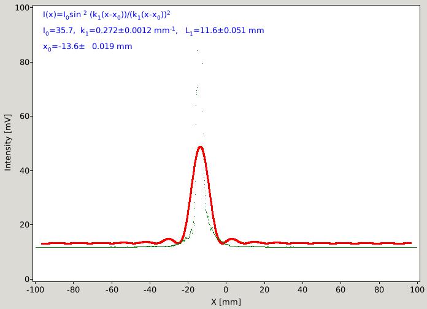Click the right side lobe near x=3

click(x=231, y=239)
